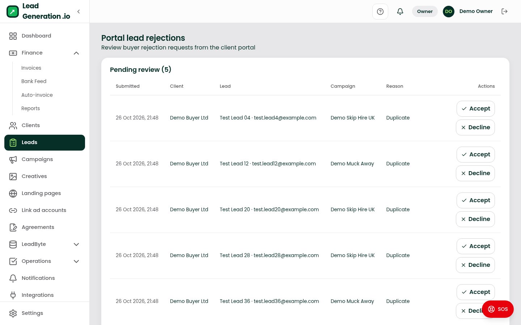Go to the Leads section
Screen dimensions: 521x325
click(45, 142)
